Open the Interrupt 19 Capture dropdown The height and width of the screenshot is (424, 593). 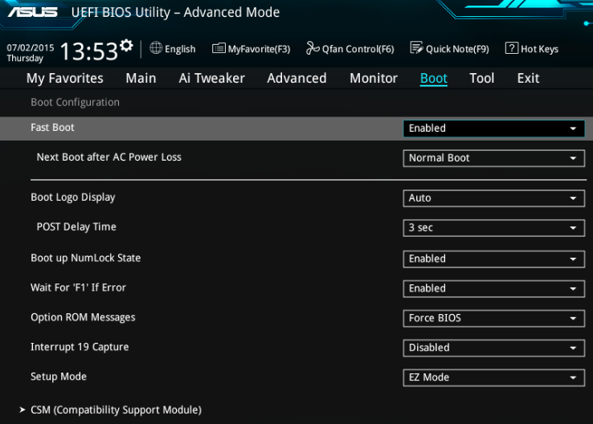[x=494, y=348]
